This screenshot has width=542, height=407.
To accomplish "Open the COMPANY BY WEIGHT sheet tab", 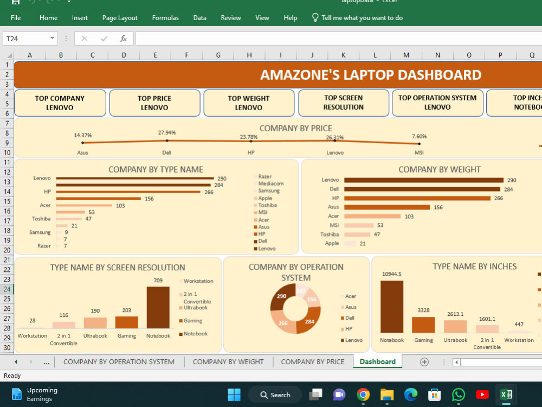I will point(228,361).
